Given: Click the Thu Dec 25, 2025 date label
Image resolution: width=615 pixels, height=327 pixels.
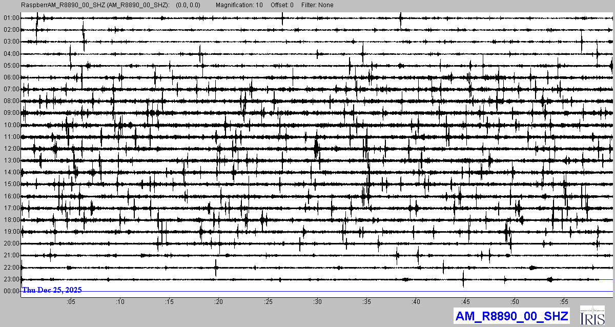Looking at the screenshot, I should tap(52, 290).
